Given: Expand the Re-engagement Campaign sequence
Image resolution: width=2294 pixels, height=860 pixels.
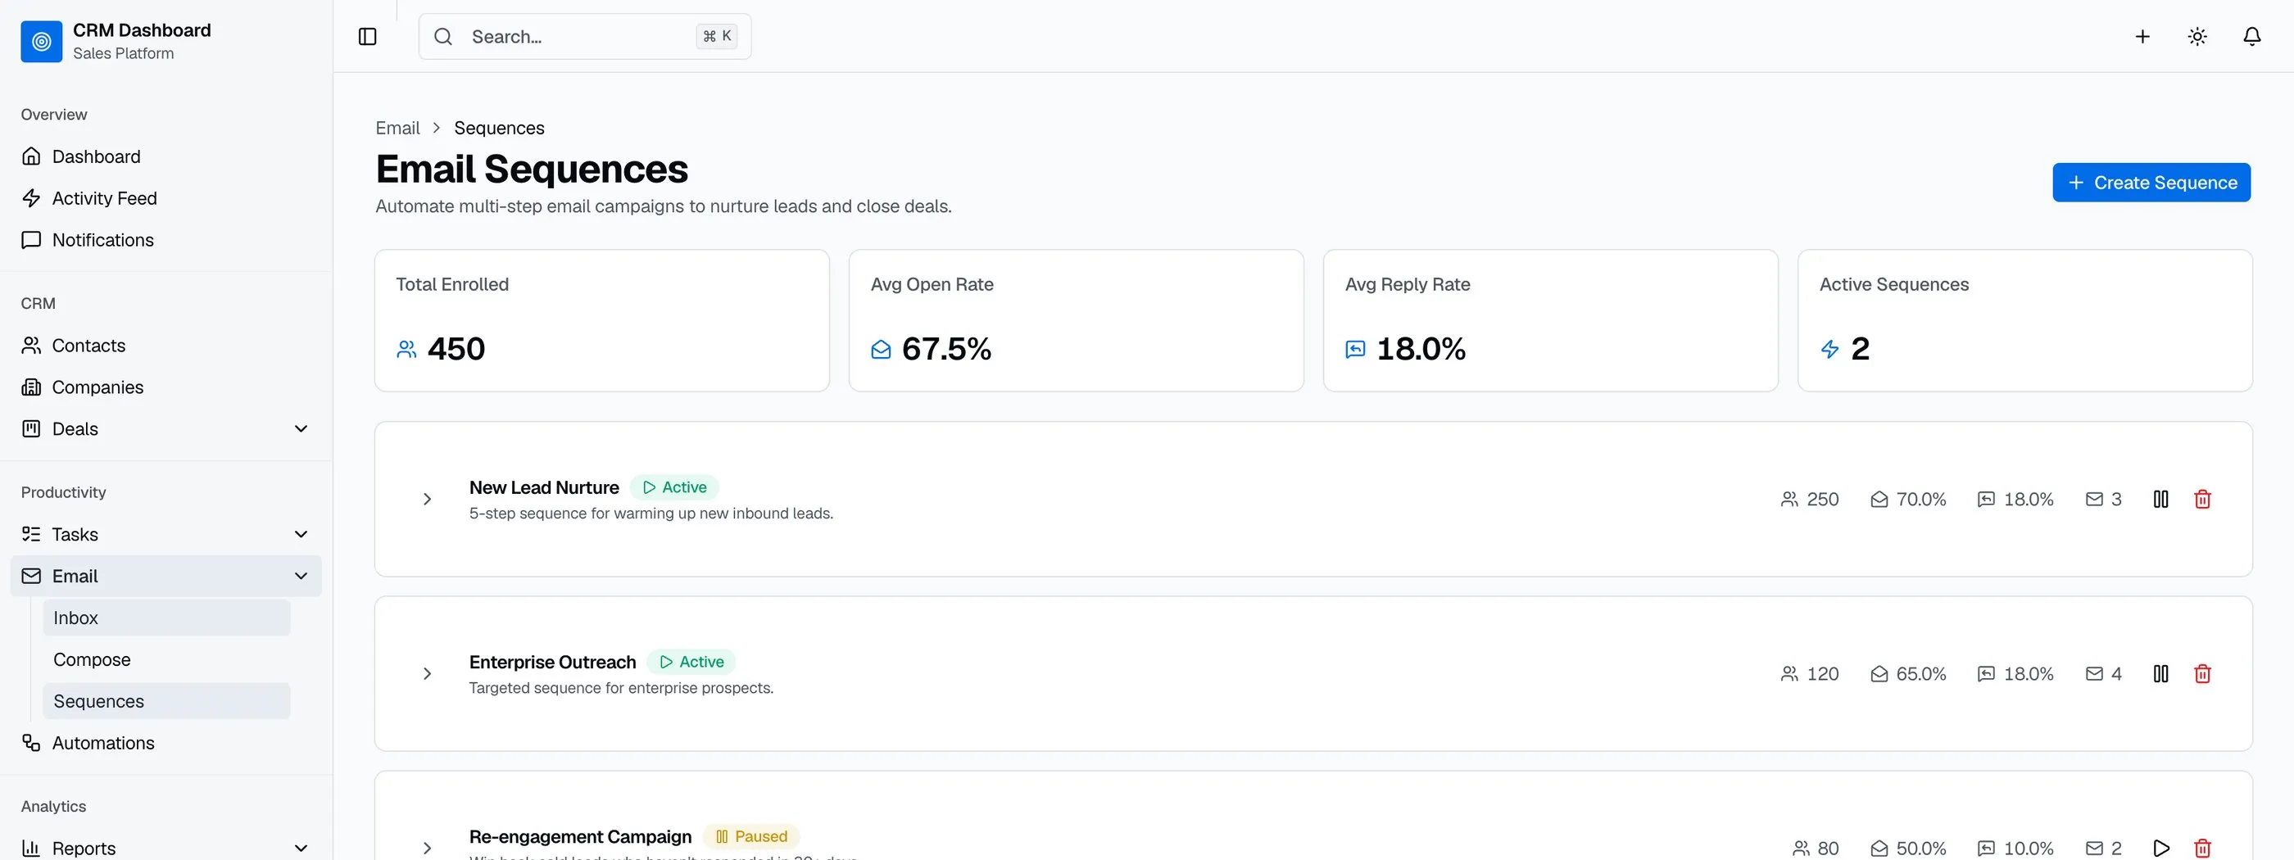Looking at the screenshot, I should (428, 849).
